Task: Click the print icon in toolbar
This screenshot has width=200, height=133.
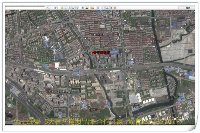Action: (107, 8)
